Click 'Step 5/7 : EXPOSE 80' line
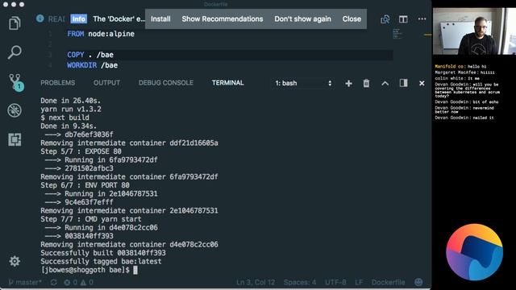Screen dimensions: 516x290 tap(81, 151)
